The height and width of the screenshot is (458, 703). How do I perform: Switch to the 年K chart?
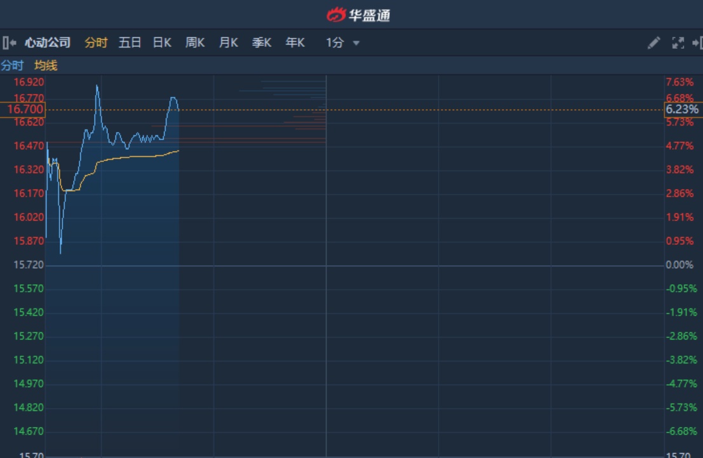[x=295, y=43]
